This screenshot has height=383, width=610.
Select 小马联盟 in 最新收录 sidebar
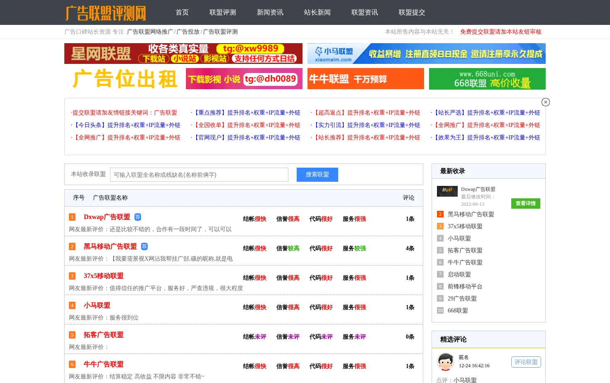(459, 239)
